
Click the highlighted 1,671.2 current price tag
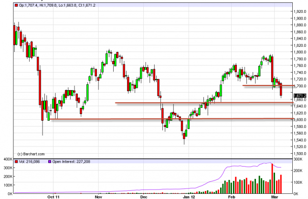(300, 95)
